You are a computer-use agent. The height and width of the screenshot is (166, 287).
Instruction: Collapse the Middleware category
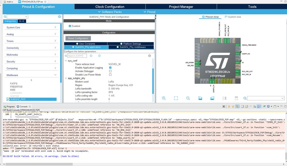point(31,75)
